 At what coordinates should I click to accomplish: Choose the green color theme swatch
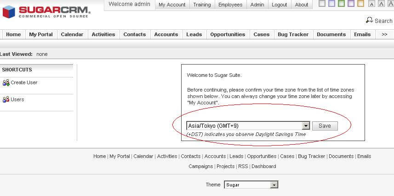[341, 4]
